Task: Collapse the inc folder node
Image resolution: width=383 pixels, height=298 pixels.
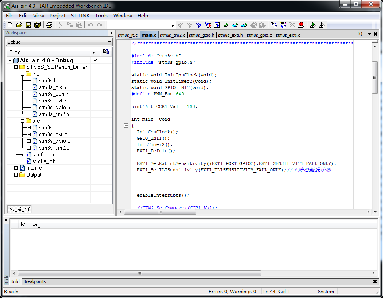Action: tap(23, 74)
